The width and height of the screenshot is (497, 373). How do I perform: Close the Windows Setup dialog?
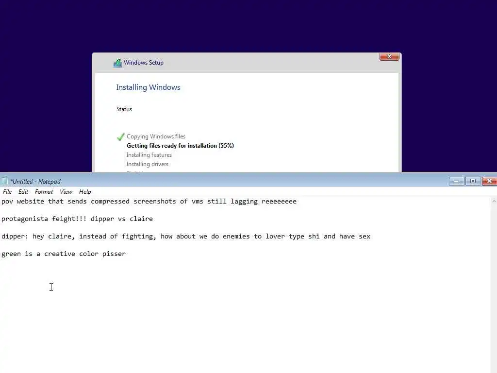(x=389, y=56)
